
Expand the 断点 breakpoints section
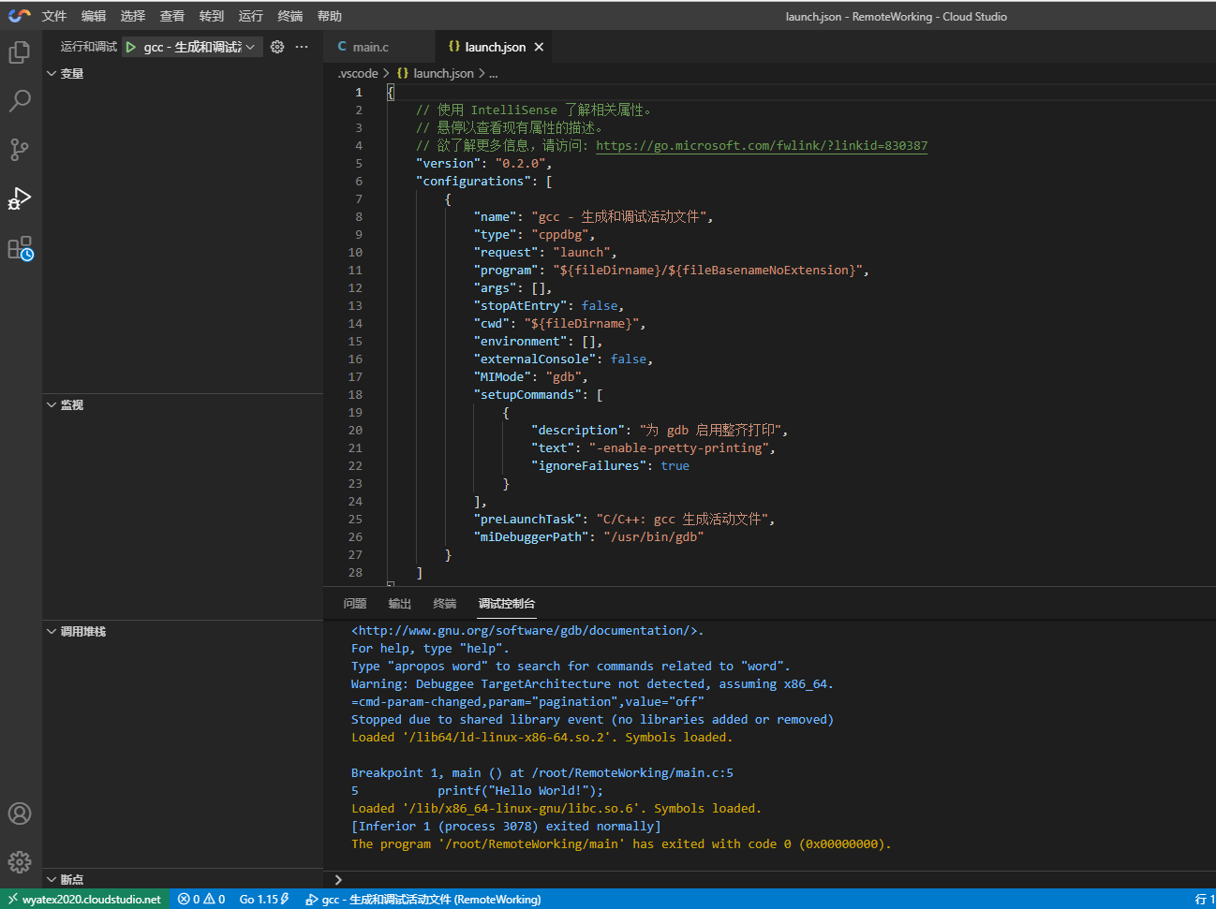coord(71,879)
